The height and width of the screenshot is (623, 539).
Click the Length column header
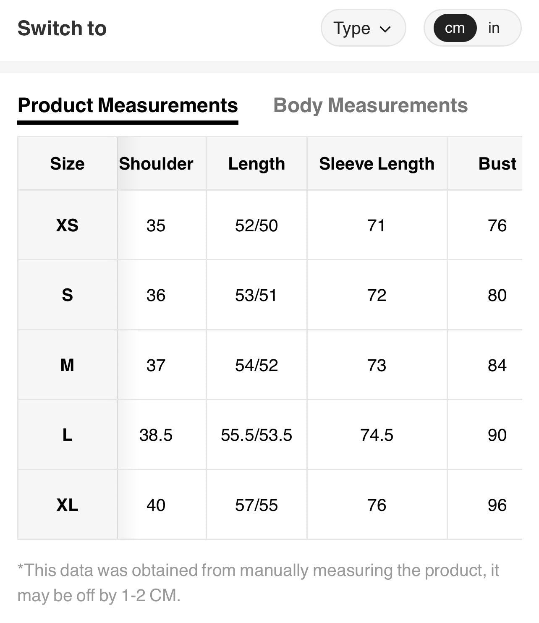(256, 163)
